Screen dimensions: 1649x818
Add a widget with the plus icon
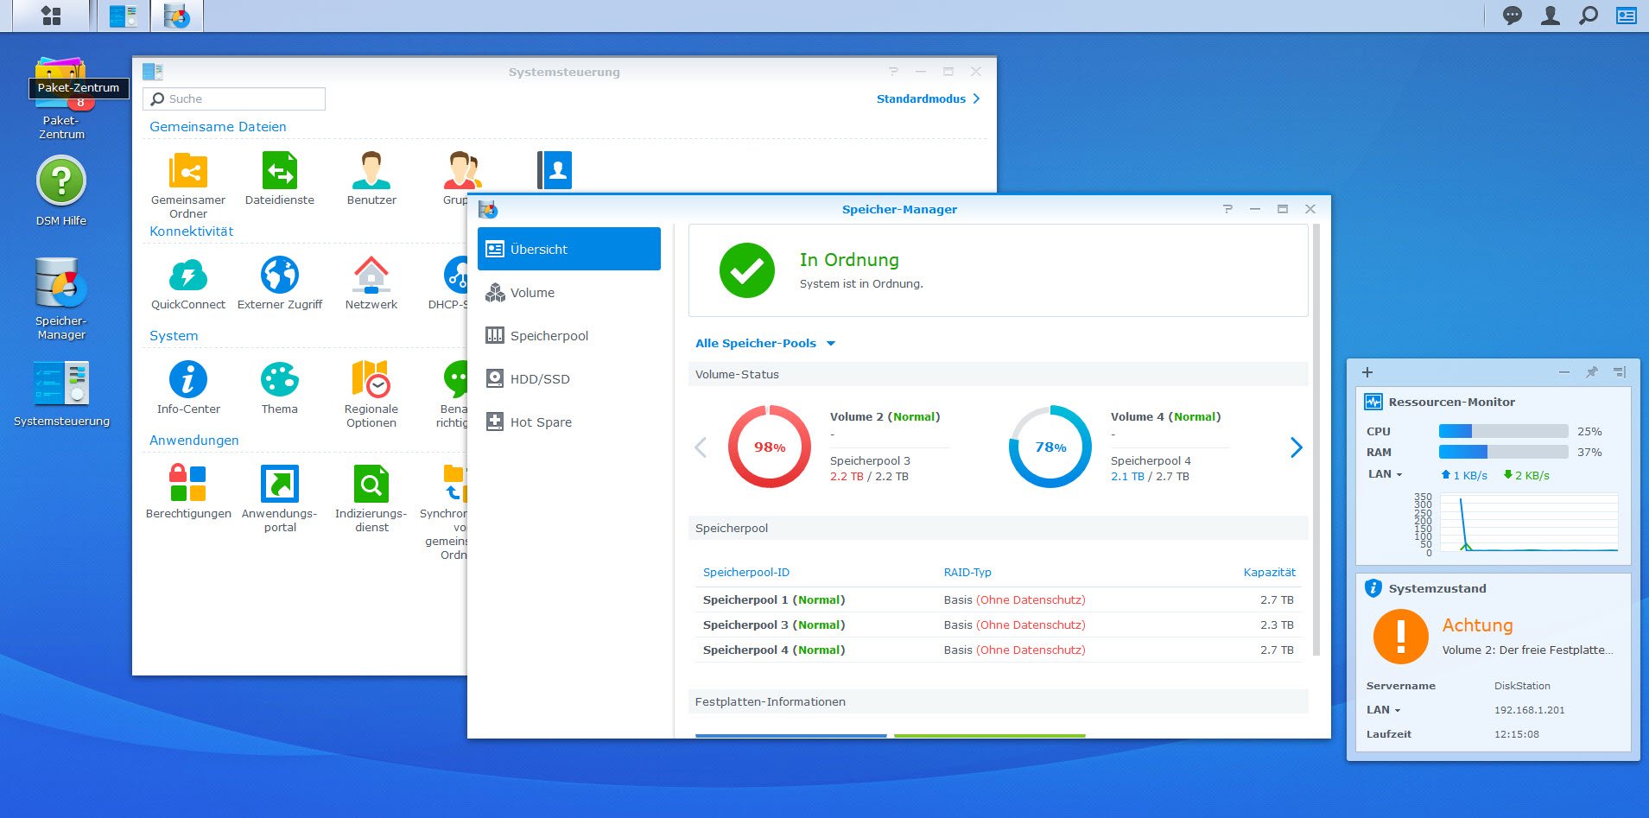pos(1367,372)
